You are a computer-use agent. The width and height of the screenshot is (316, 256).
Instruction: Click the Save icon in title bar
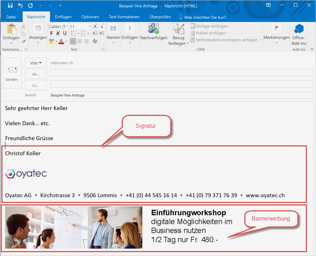tap(10, 5)
